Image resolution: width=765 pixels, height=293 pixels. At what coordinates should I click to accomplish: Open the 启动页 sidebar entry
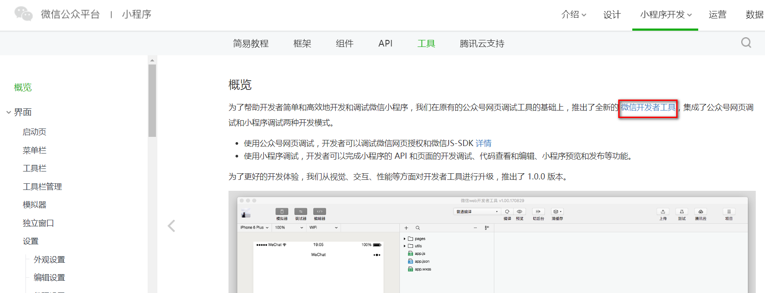35,132
